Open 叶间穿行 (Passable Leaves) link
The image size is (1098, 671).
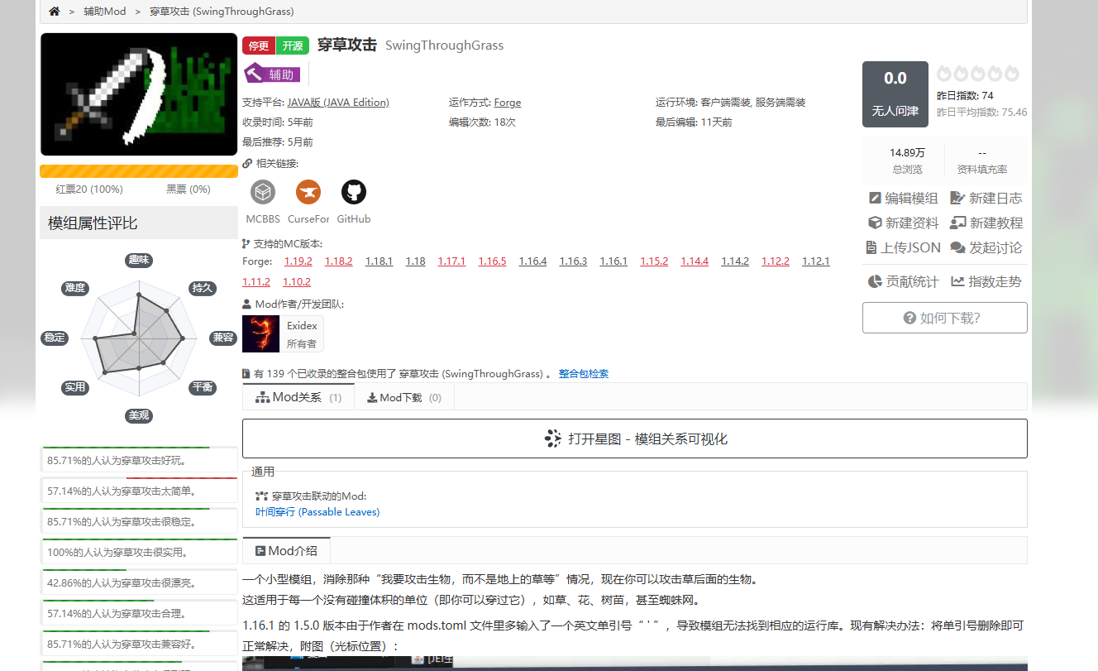pyautogui.click(x=317, y=512)
